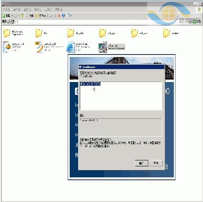Screen dimensions: 203x202
Task: Open the Help menu
Action: click(59, 10)
